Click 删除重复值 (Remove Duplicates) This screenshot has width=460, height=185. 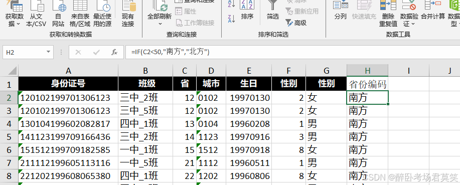pos(388,14)
